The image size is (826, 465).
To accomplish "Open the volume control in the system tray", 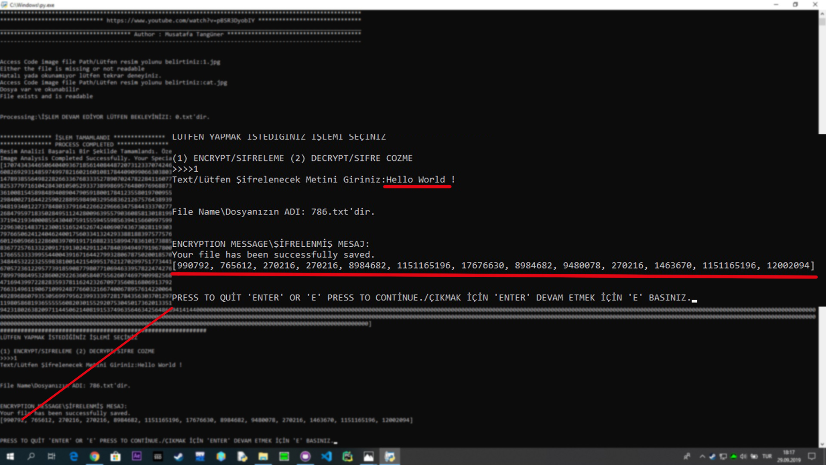I will (x=743, y=456).
